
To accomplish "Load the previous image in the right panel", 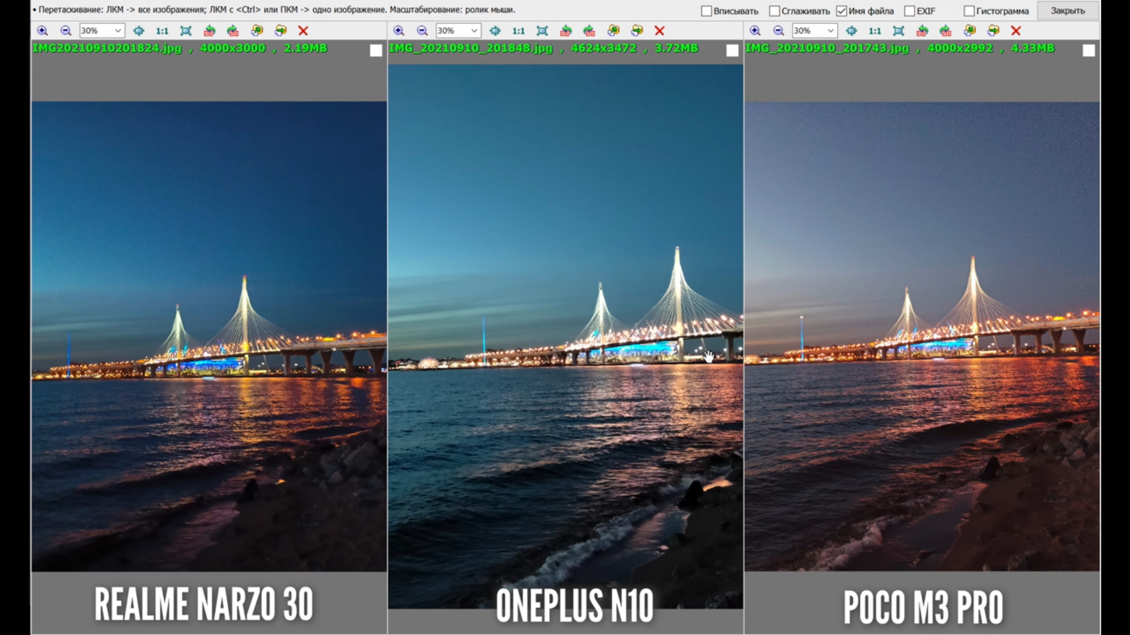I will pyautogui.click(x=969, y=31).
